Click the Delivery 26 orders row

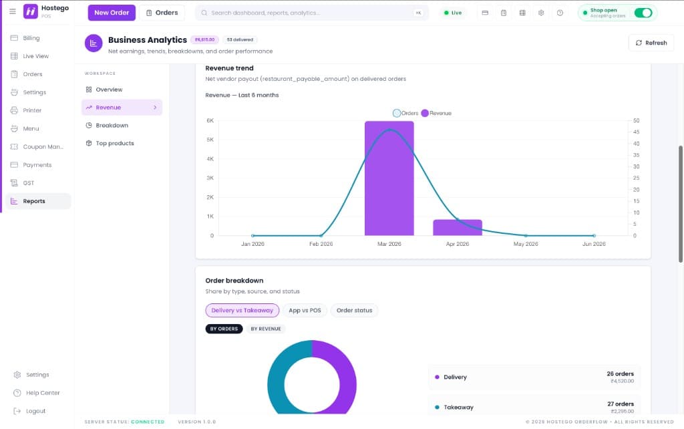click(x=534, y=377)
